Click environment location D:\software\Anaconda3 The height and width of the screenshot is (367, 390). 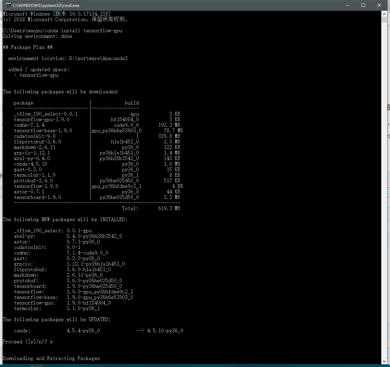(x=98, y=58)
